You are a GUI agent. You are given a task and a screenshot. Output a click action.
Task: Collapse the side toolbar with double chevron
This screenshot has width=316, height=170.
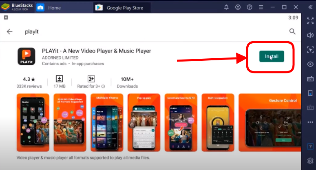coord(310,7)
